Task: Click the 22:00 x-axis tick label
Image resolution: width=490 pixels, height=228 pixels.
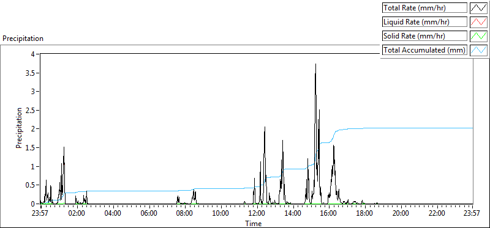Action: point(437,214)
